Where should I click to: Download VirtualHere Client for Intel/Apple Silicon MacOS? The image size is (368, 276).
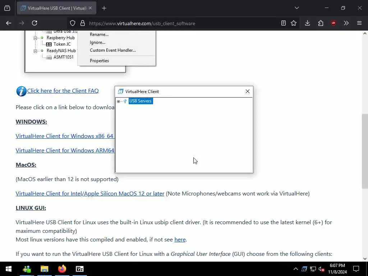tap(90, 194)
